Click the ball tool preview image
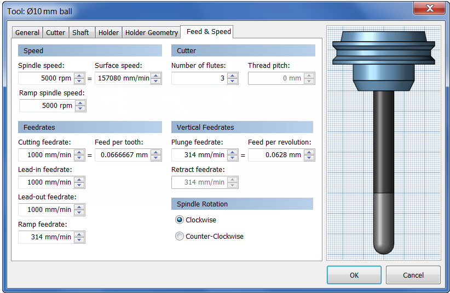450x293 pixels. pyautogui.click(x=384, y=143)
